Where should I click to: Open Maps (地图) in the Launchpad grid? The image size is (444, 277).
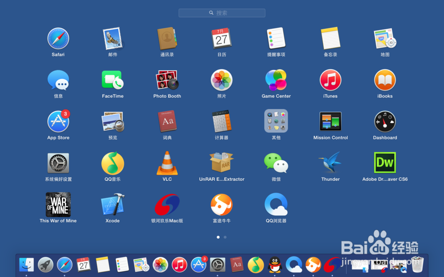click(x=385, y=39)
